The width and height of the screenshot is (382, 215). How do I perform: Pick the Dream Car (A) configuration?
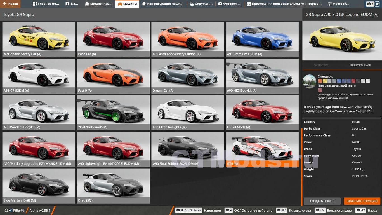(188, 76)
